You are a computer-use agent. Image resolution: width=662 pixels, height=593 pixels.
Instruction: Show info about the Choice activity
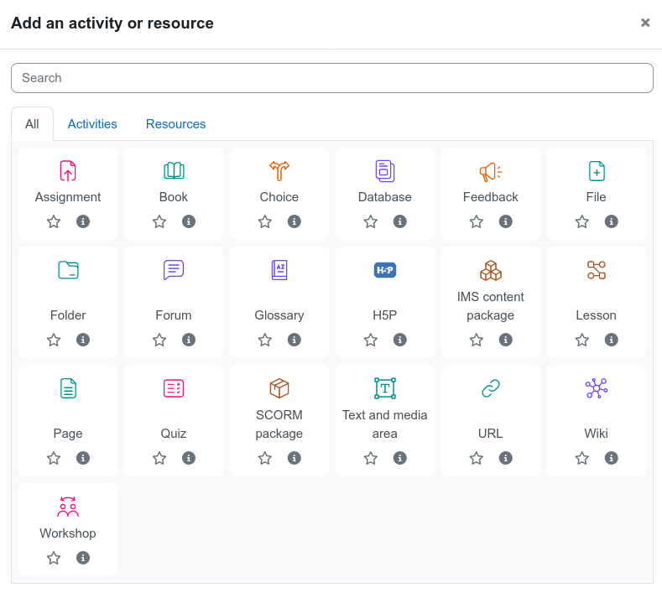click(x=295, y=221)
